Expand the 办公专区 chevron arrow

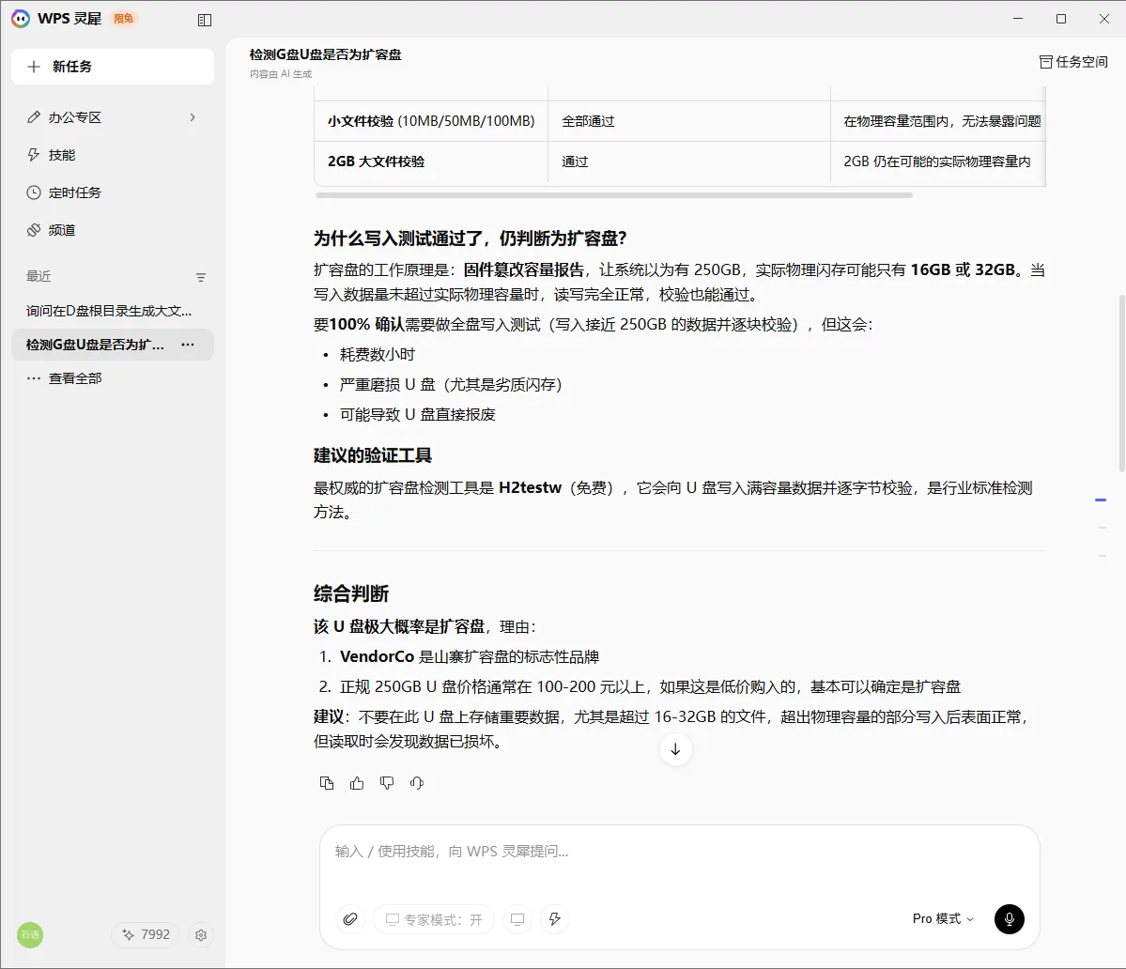point(193,117)
